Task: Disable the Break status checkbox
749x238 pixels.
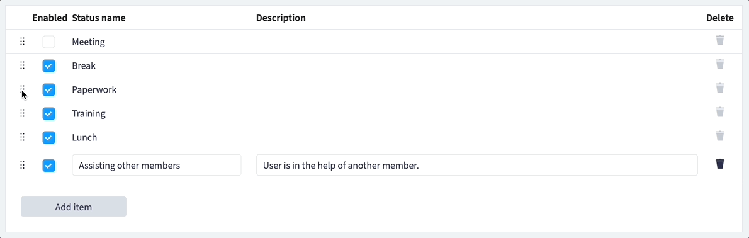Action: [x=48, y=66]
